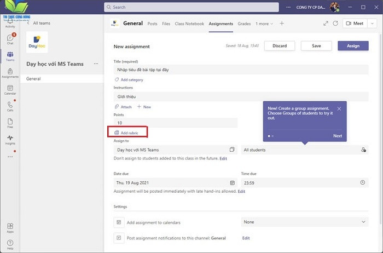383x253 pixels.
Task: Open the date due calendar picker icon
Action: click(233, 182)
